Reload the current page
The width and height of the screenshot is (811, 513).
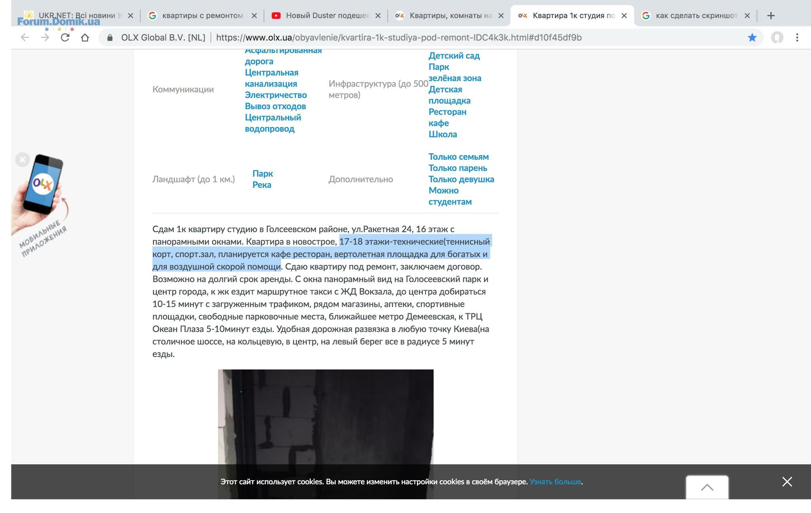(x=65, y=38)
